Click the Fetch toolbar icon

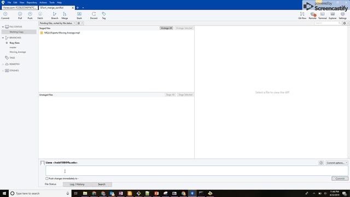click(x=40, y=15)
